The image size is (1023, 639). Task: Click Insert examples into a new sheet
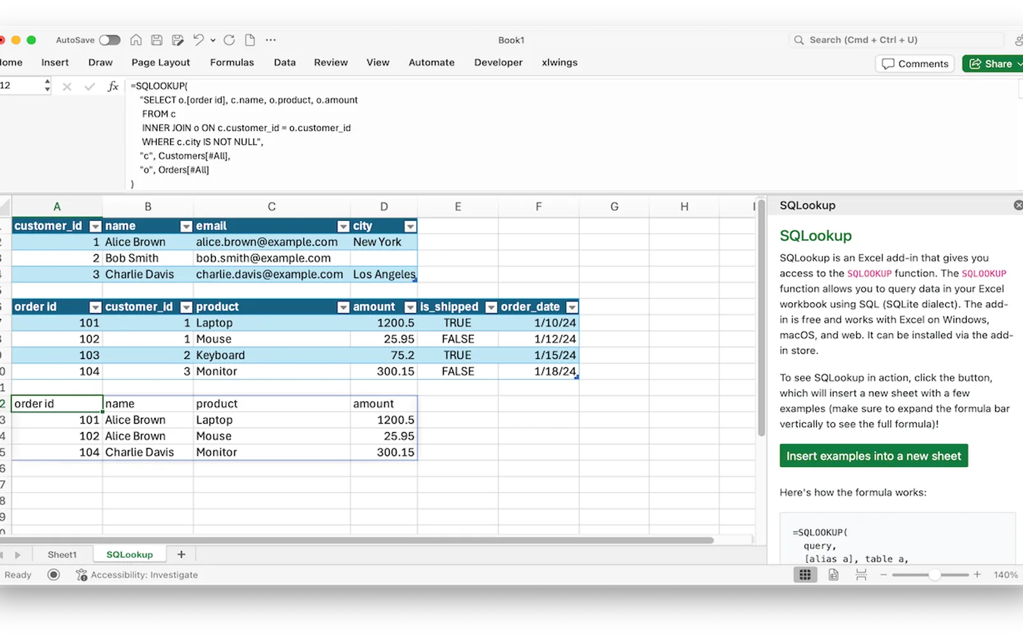click(873, 456)
